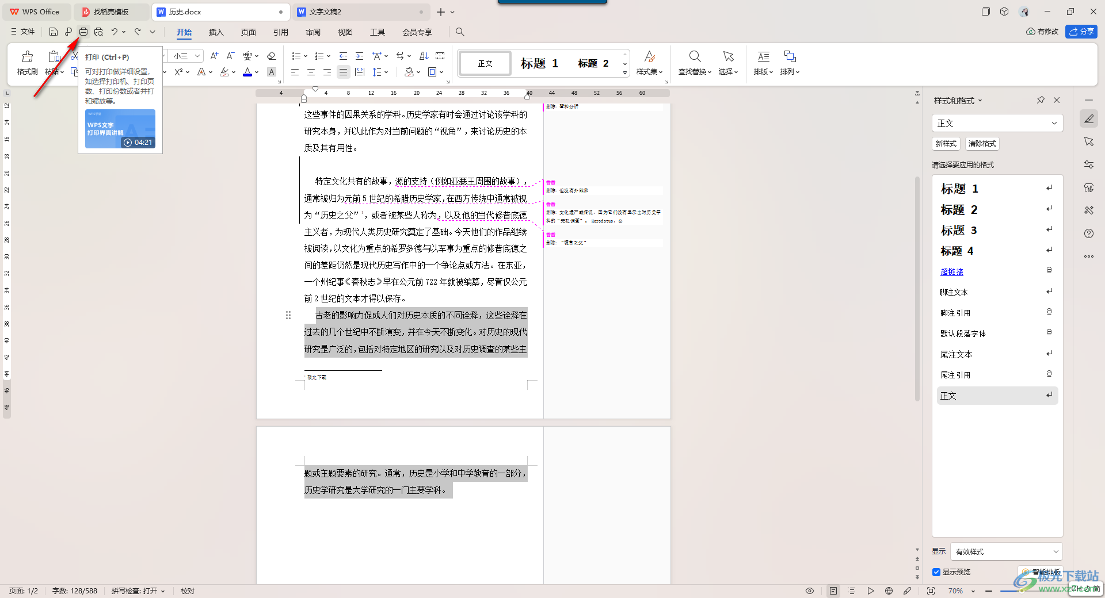Decrease font size with A- icon

coord(230,56)
